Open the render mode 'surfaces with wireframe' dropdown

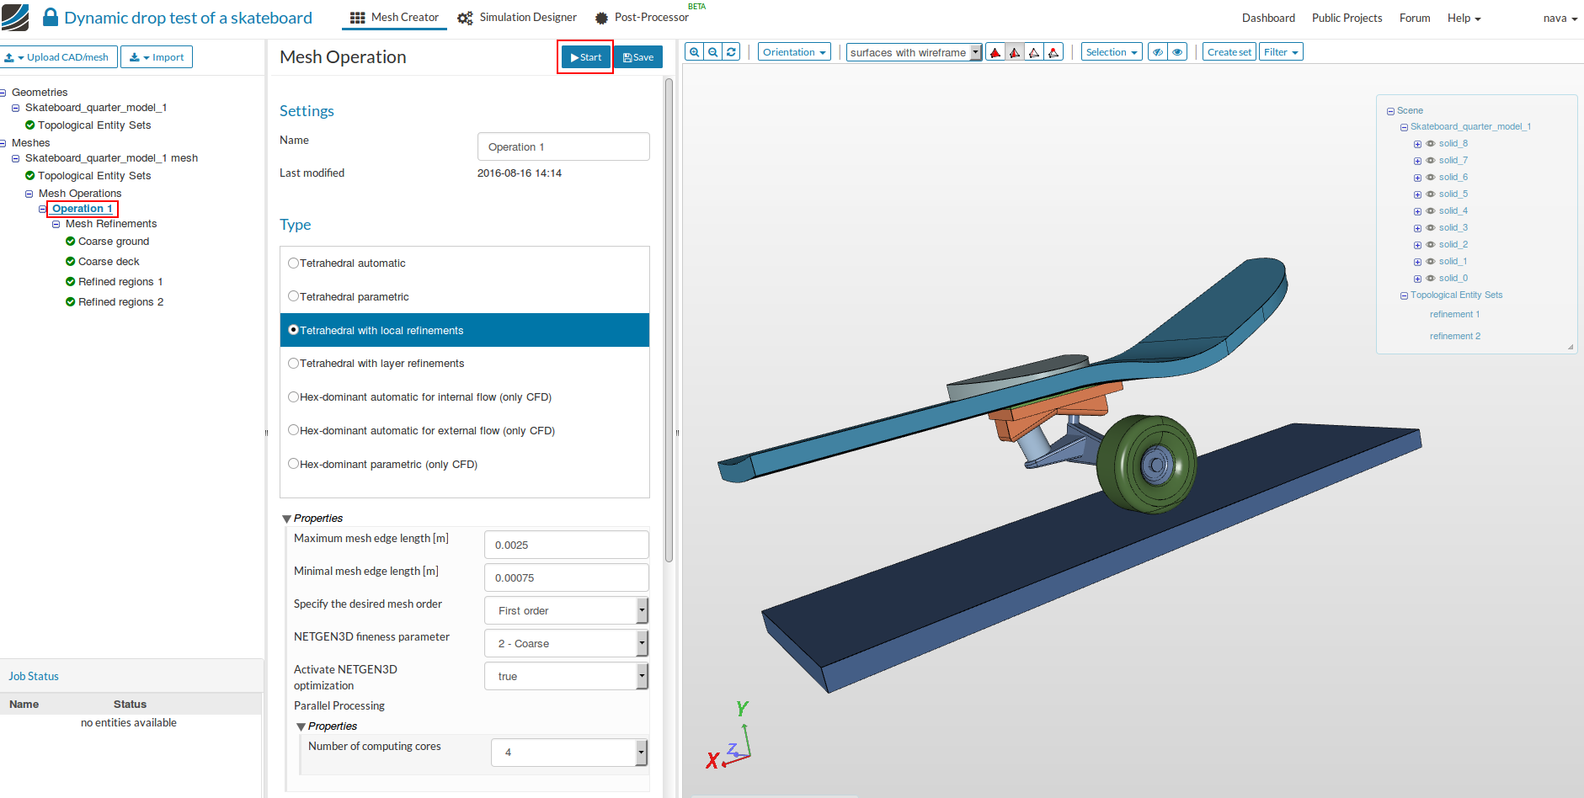point(914,52)
